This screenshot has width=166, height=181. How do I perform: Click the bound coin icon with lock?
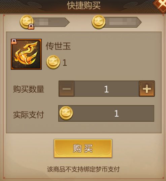click(x=27, y=22)
